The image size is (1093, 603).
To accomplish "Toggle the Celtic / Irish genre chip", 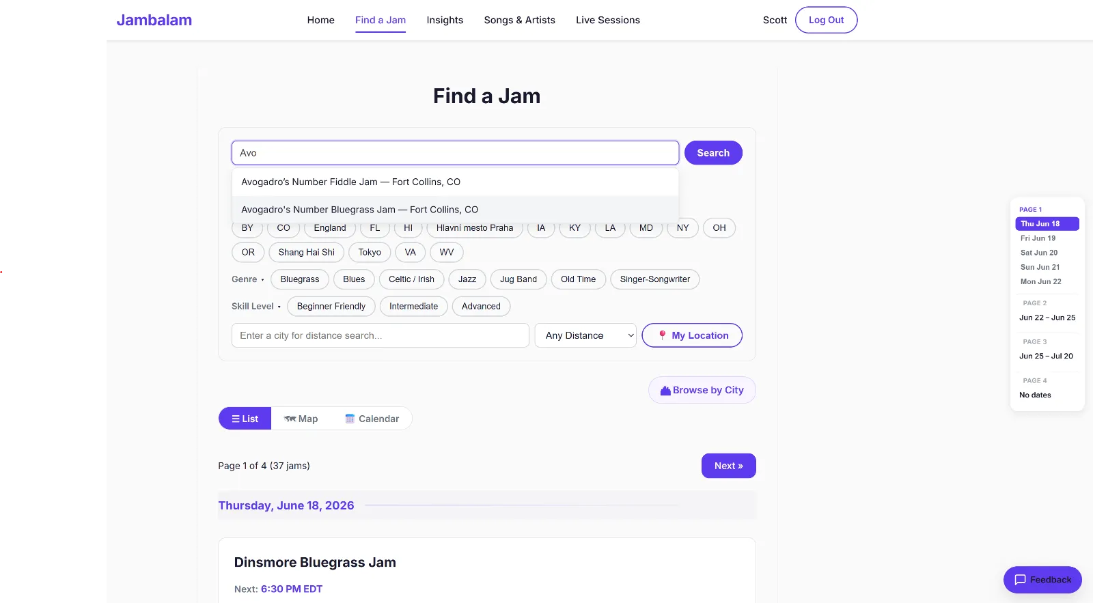I will [x=411, y=279].
